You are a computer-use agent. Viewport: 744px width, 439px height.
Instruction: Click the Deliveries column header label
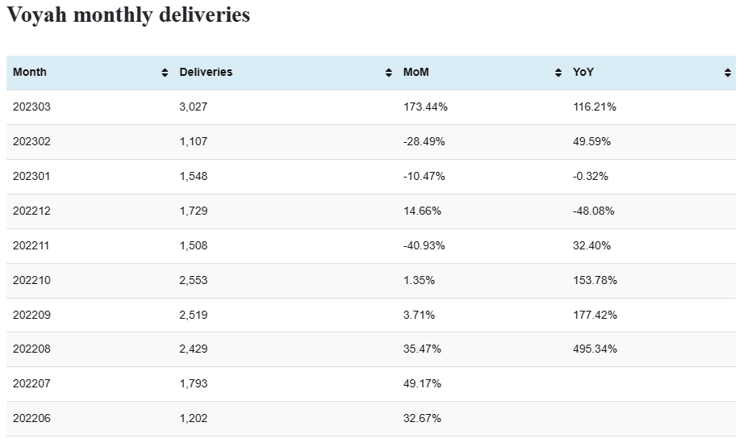pos(206,73)
